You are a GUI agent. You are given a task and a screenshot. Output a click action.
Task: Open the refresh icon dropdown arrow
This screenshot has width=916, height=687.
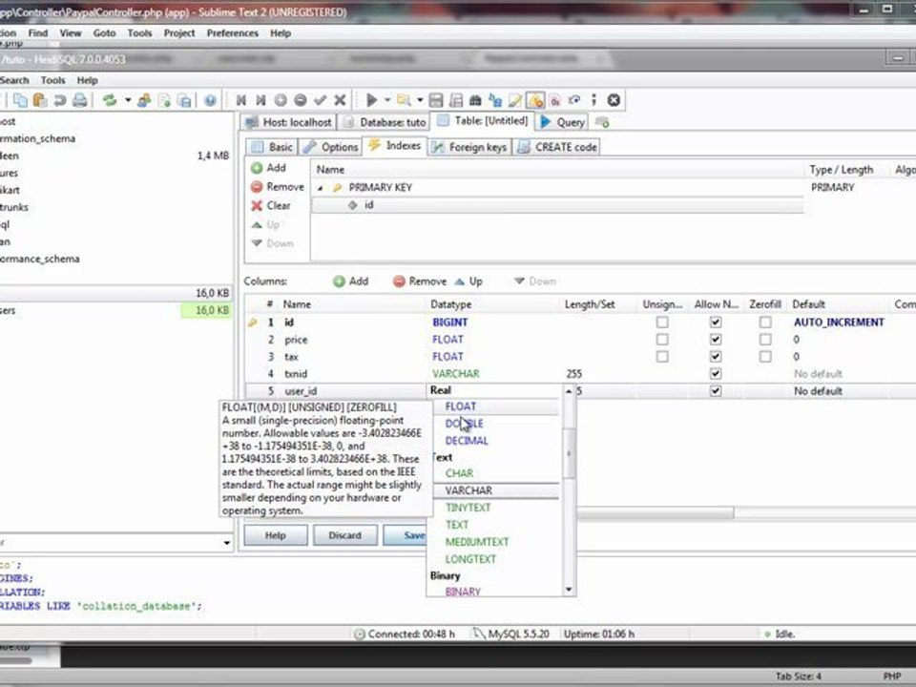(x=127, y=100)
